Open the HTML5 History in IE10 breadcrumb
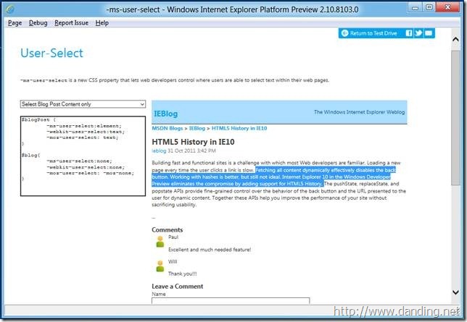 click(x=239, y=129)
